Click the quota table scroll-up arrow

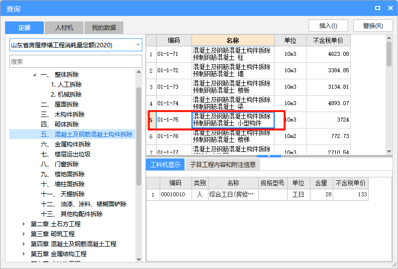[389, 38]
